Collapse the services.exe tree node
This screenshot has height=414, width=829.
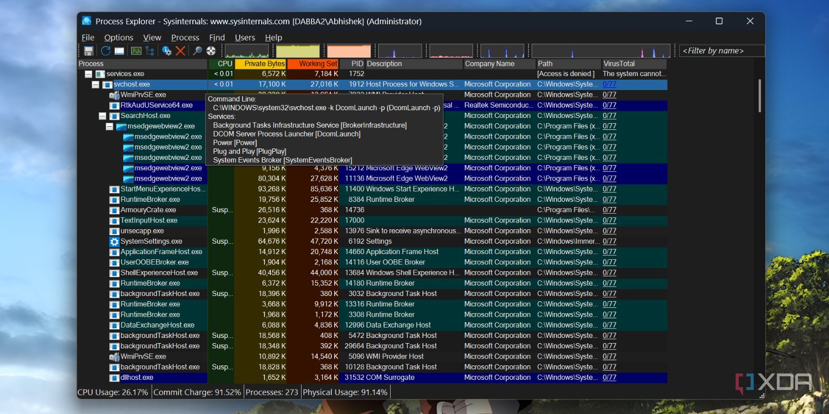[89, 74]
